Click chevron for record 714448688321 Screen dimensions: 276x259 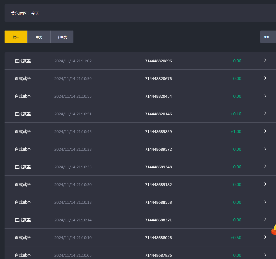(x=265, y=219)
